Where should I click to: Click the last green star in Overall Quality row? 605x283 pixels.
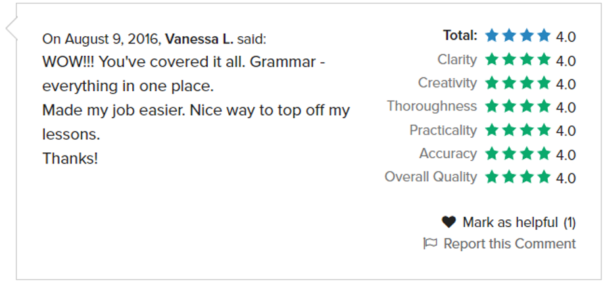point(544,177)
